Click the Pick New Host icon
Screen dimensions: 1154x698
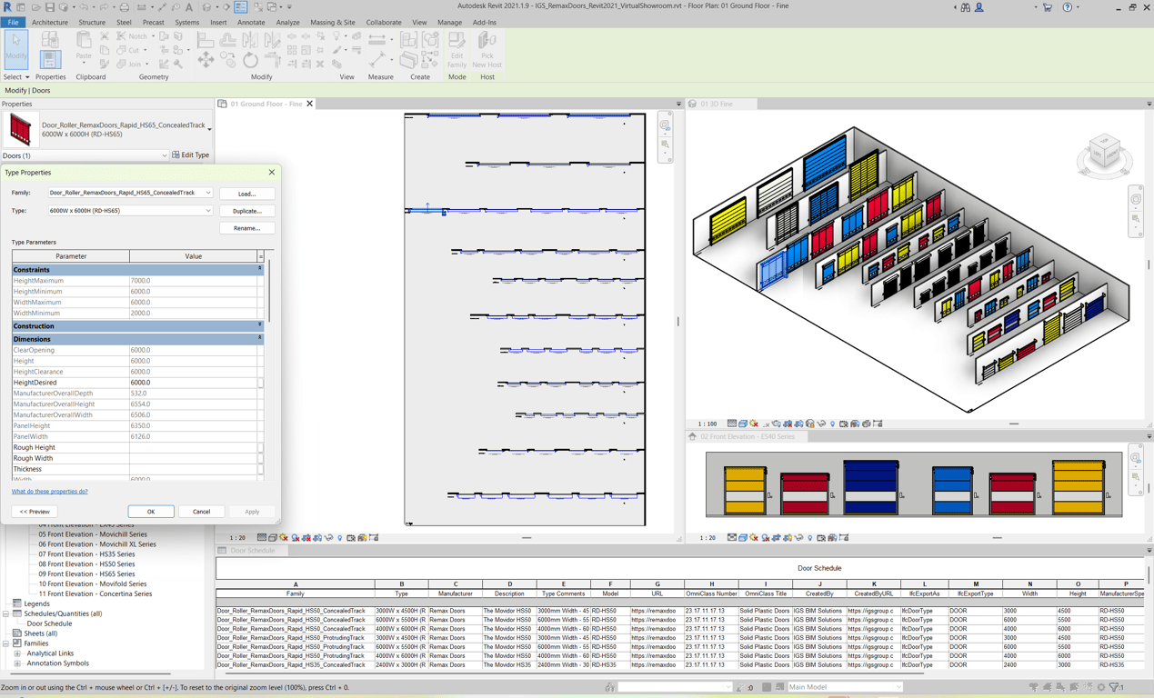point(487,49)
